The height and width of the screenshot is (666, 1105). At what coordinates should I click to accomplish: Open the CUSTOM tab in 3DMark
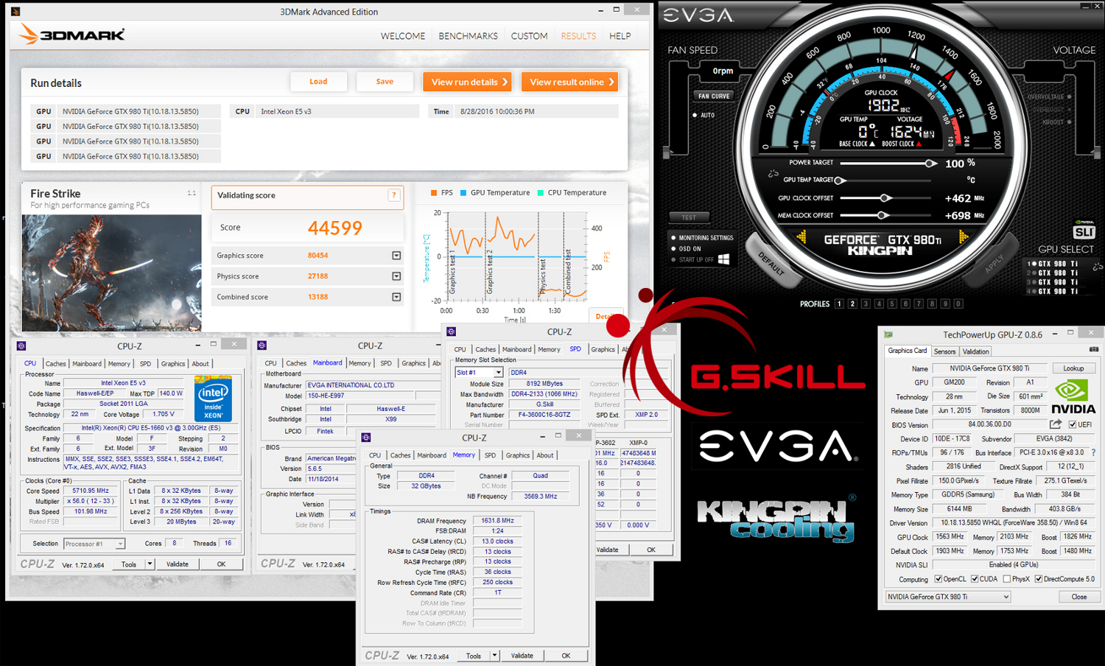point(529,36)
